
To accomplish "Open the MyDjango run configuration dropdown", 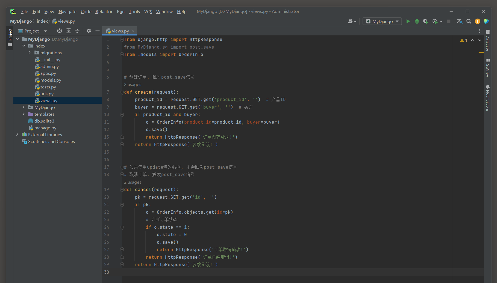I will (382, 21).
